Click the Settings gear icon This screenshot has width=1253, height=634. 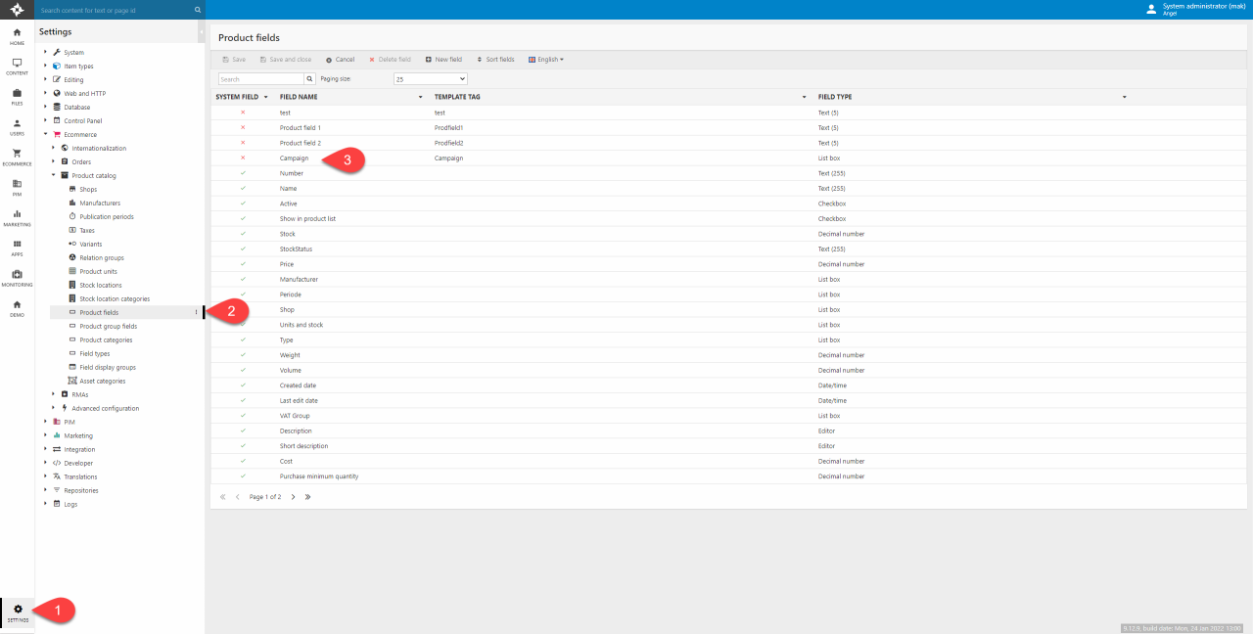pos(18,609)
